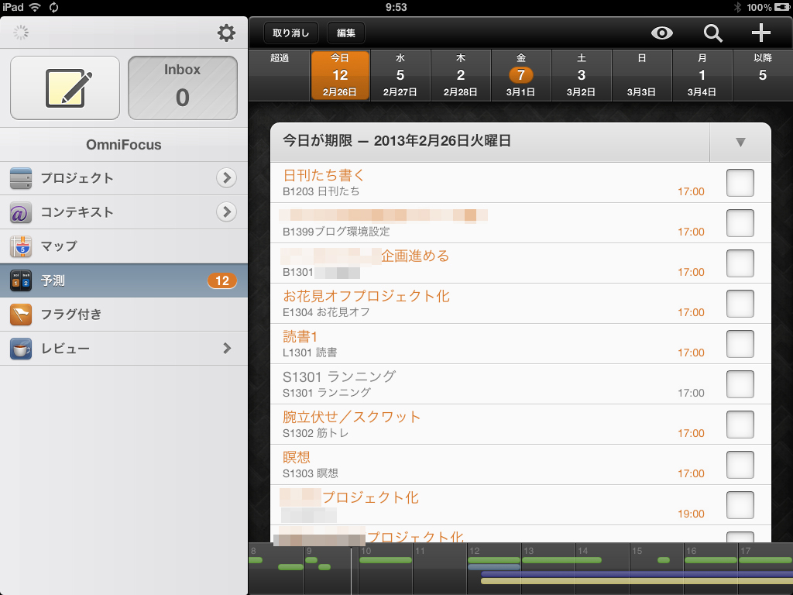793x595 pixels.
Task: Open the レビュー review coffee cup item
Action: click(21, 349)
